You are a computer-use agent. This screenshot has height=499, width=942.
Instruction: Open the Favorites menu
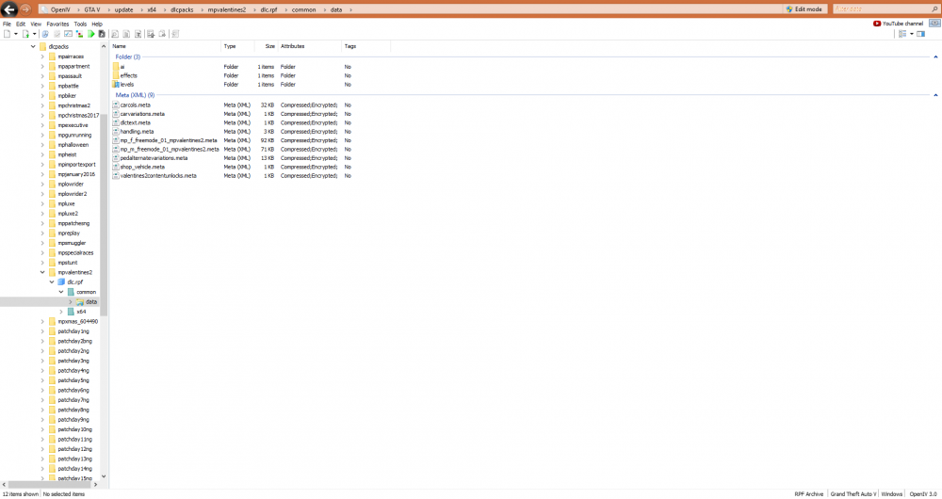pos(57,24)
